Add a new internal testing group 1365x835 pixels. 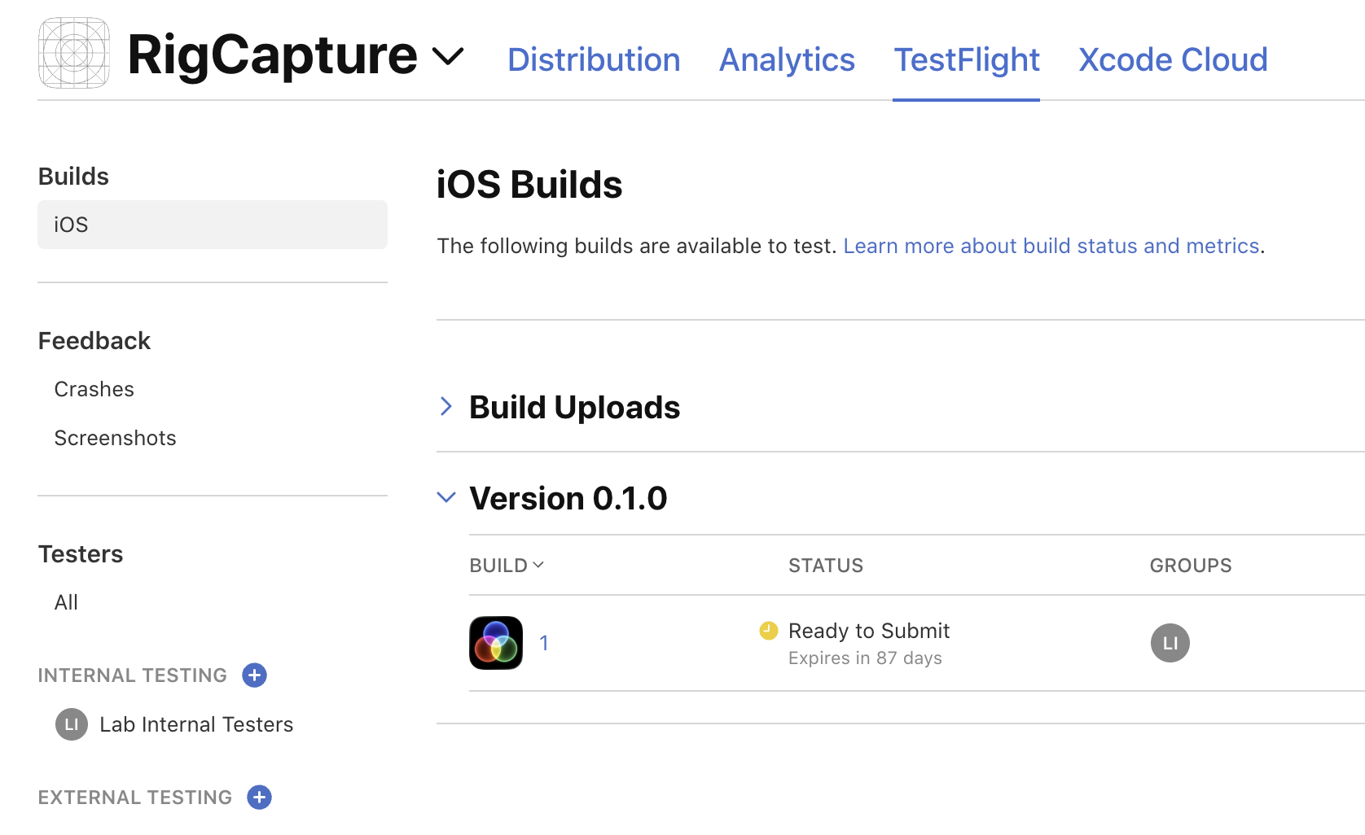(255, 675)
